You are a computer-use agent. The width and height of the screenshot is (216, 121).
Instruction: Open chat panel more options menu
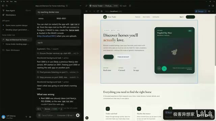(x=81, y=6)
